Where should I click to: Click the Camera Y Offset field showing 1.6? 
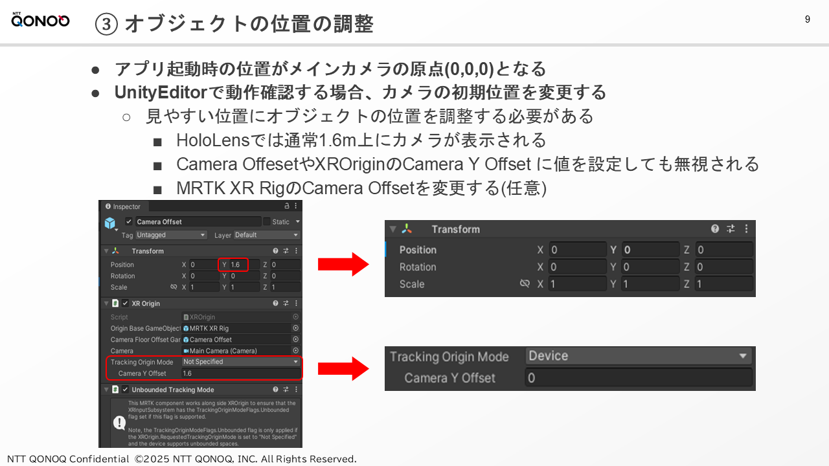click(x=241, y=373)
